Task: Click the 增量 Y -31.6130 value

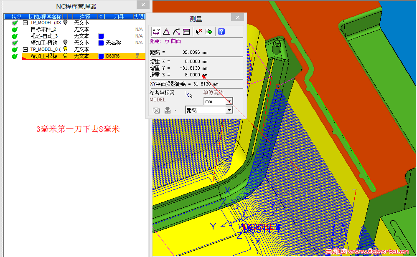Action: tap(190, 68)
